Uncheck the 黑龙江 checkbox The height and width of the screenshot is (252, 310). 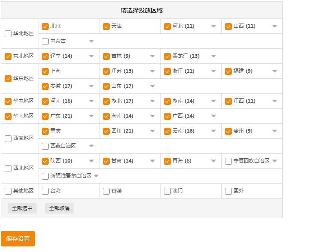pos(167,56)
